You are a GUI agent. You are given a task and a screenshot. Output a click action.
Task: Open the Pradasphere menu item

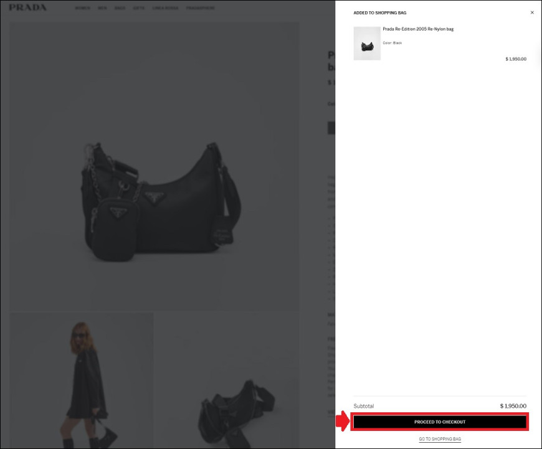click(200, 8)
